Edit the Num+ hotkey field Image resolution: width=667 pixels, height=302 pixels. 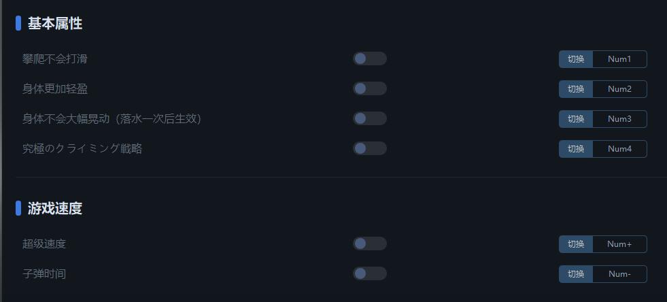[x=620, y=244]
